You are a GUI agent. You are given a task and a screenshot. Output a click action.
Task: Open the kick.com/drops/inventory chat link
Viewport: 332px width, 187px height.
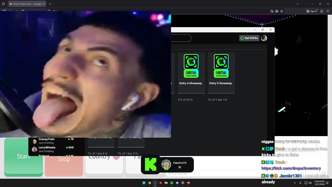pos(291,168)
